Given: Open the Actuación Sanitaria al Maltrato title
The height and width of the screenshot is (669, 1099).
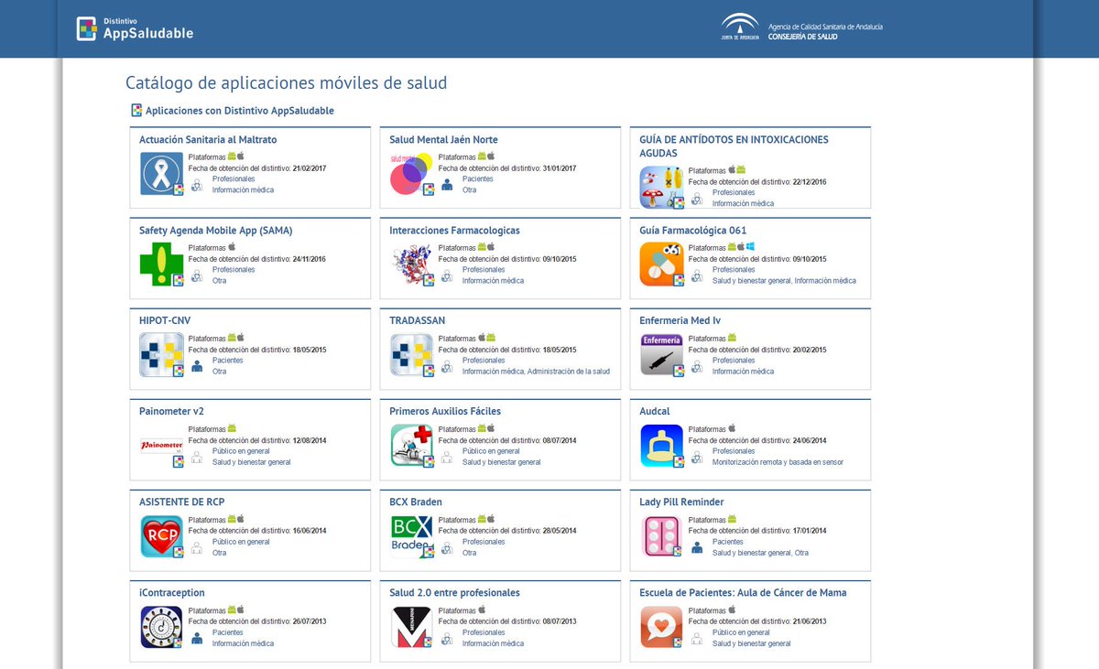Looking at the screenshot, I should click(x=208, y=140).
